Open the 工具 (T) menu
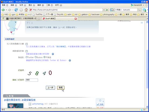The image size is (149, 112). [x=50, y=5]
